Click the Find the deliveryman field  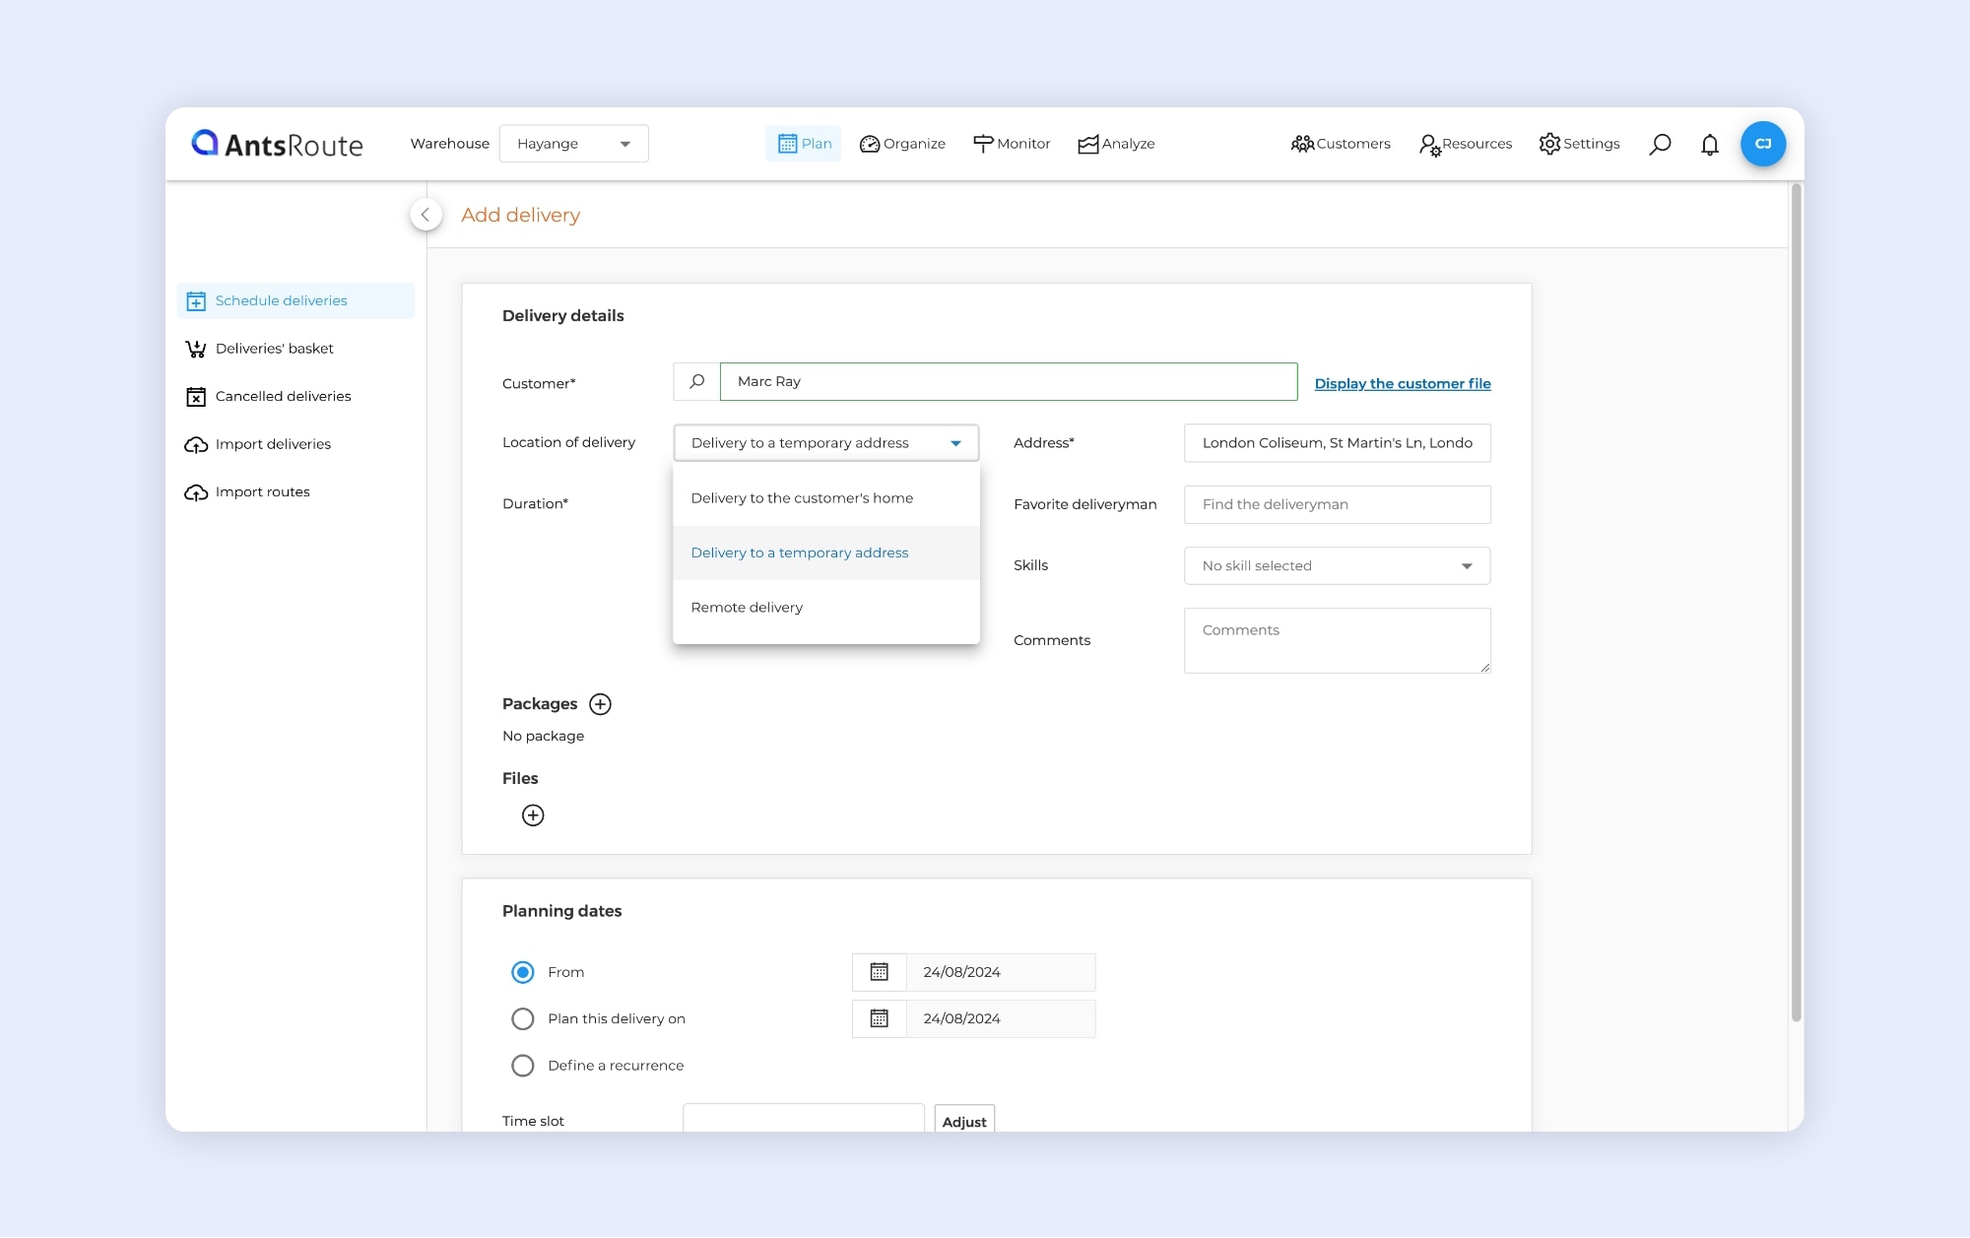[1337, 504]
